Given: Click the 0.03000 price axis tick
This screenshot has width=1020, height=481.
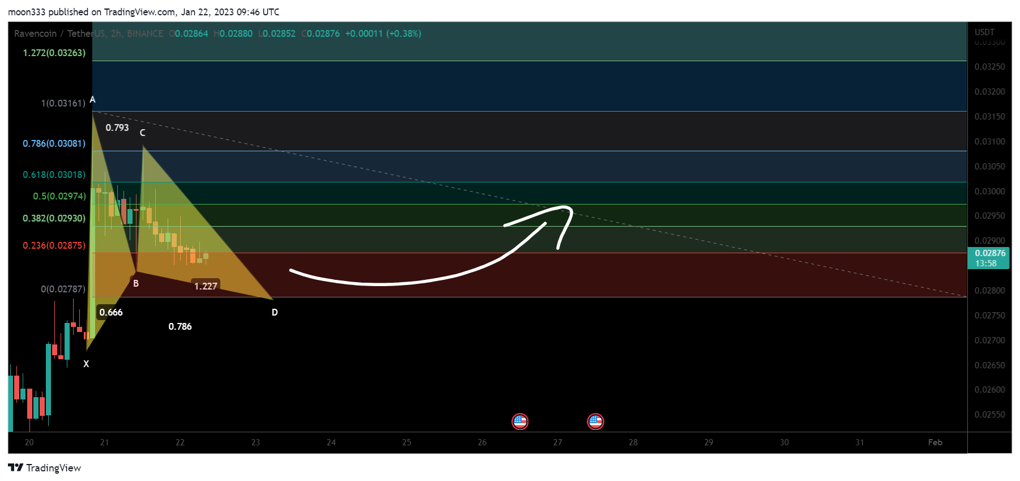Looking at the screenshot, I should pyautogui.click(x=990, y=191).
